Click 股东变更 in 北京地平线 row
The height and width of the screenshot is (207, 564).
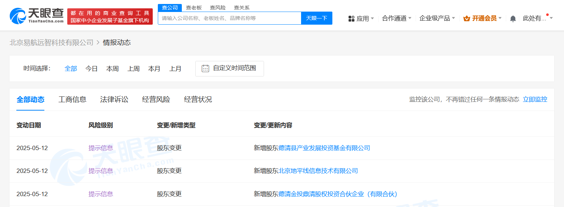(x=169, y=171)
